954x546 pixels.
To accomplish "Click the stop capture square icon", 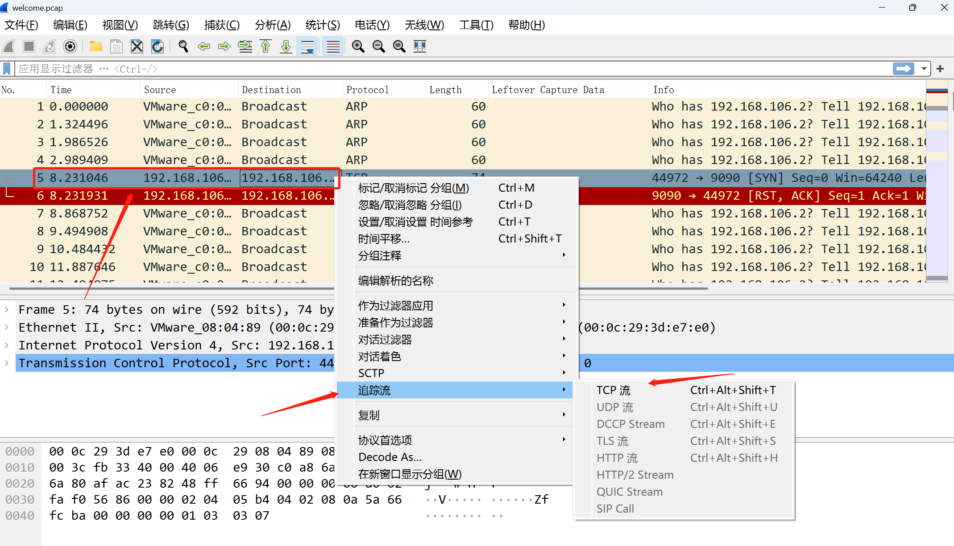I will click(29, 46).
